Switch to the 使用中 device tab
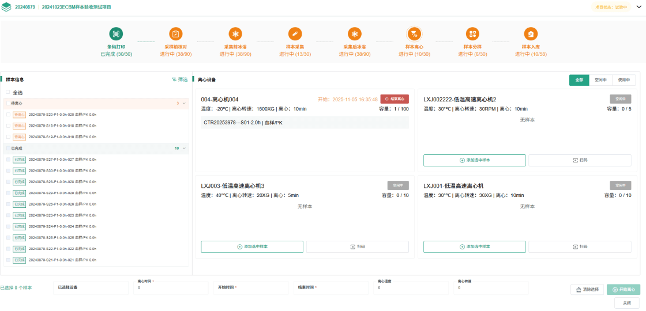The image size is (646, 311). 624,80
